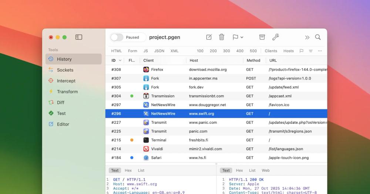Click the lines filter icon

point(311,51)
